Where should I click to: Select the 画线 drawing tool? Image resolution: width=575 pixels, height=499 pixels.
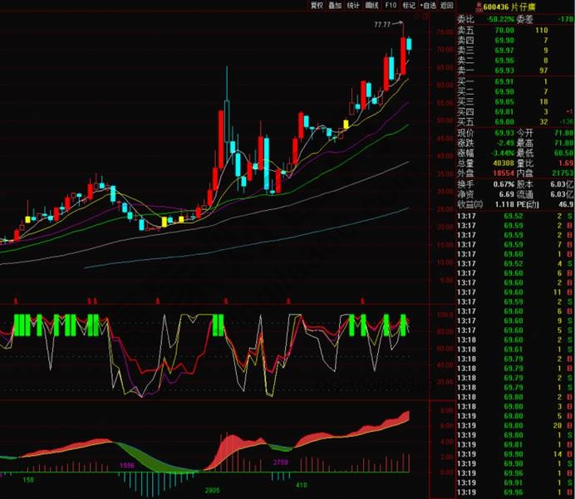[372, 5]
